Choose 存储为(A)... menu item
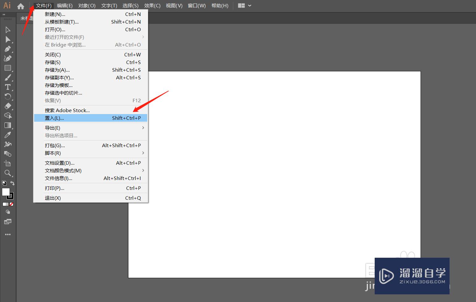 90,70
